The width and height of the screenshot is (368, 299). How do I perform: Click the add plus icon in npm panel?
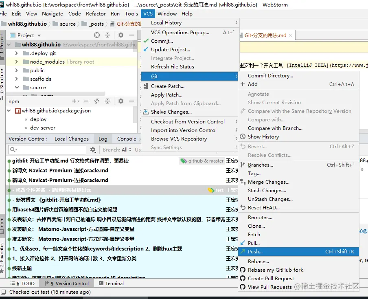75,101
